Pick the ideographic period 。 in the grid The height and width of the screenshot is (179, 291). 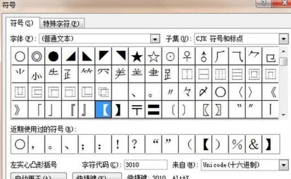tap(153, 92)
